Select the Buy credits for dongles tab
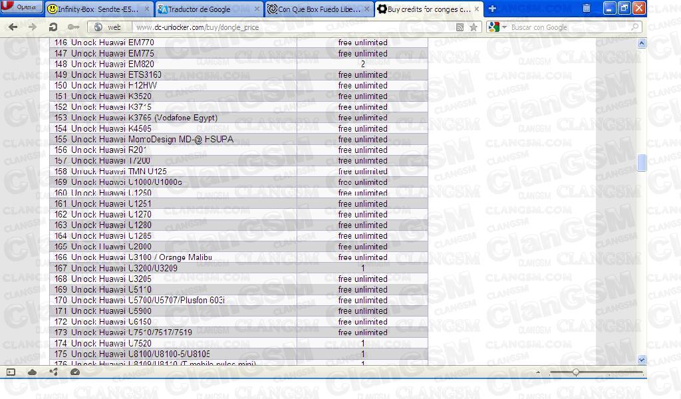Viewport: 681px width, 399px height. [x=429, y=9]
